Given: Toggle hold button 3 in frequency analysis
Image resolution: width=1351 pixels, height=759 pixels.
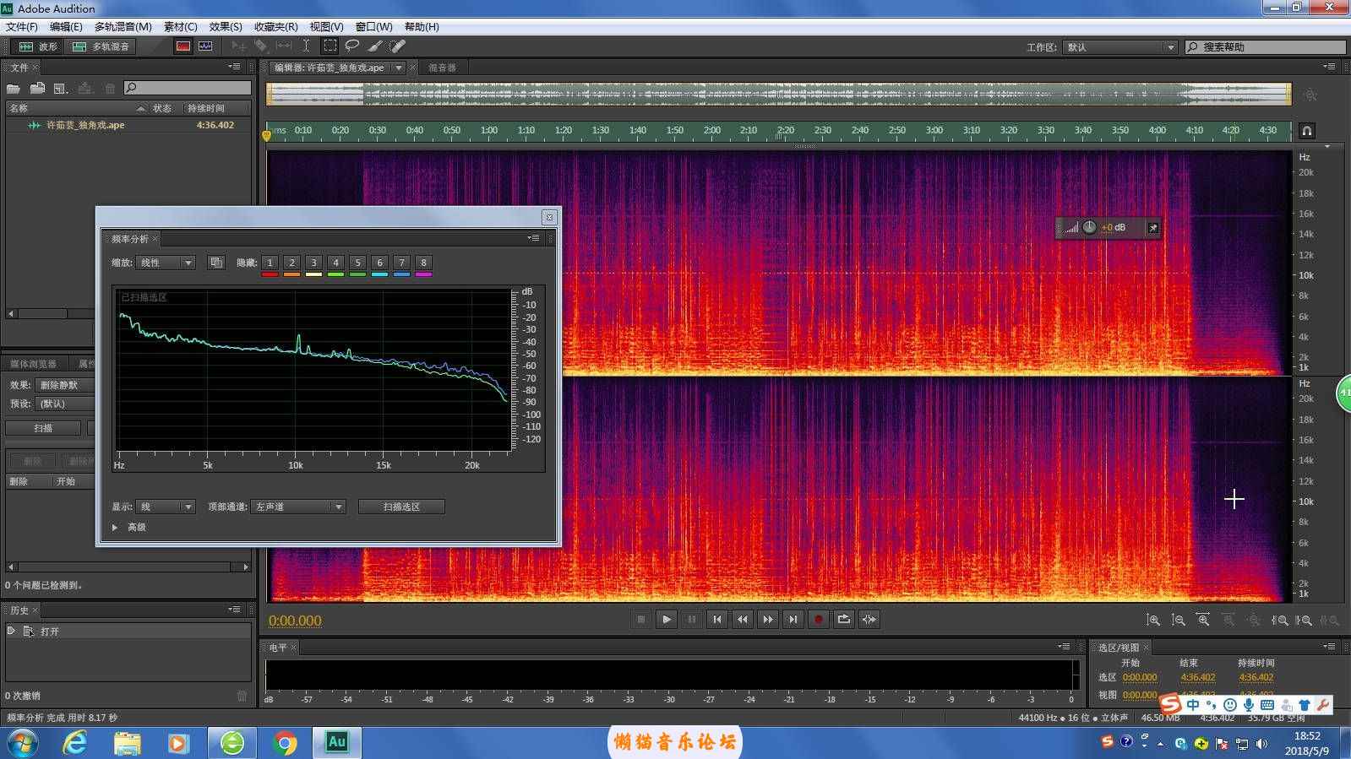Looking at the screenshot, I should coord(313,263).
